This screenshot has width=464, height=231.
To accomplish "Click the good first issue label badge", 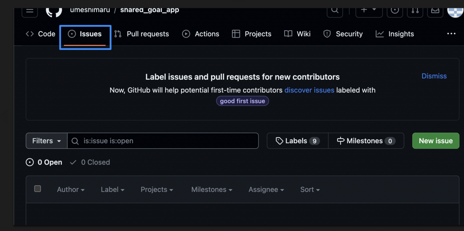I will tap(242, 101).
